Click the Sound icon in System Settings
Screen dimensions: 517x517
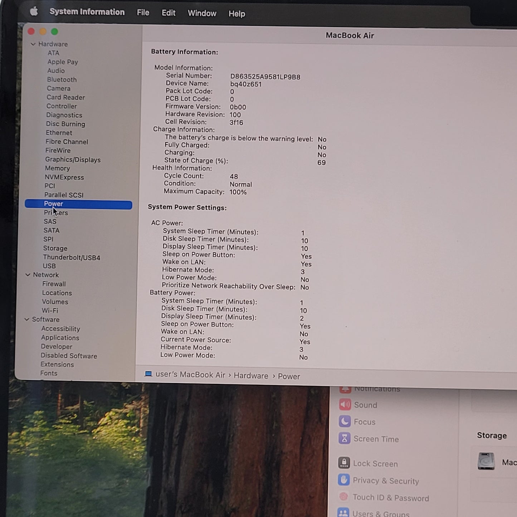(345, 405)
